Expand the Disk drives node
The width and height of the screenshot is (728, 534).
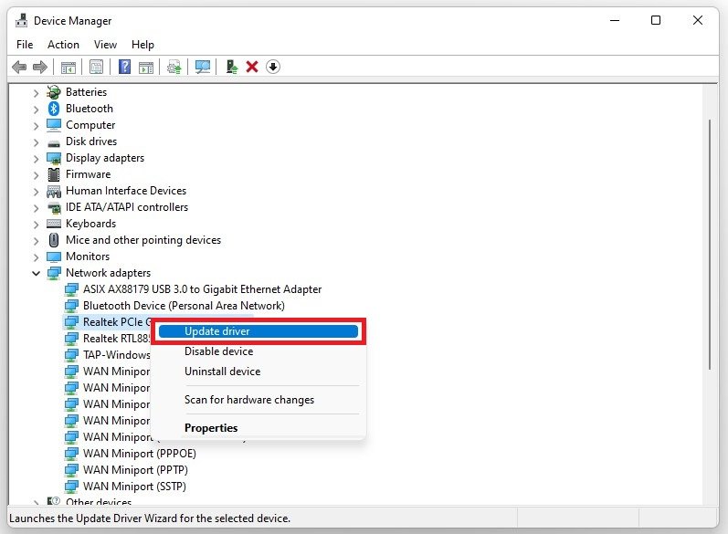[36, 142]
